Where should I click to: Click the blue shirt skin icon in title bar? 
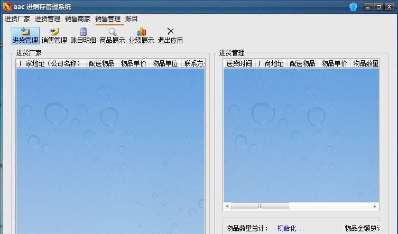pyautogui.click(x=353, y=7)
